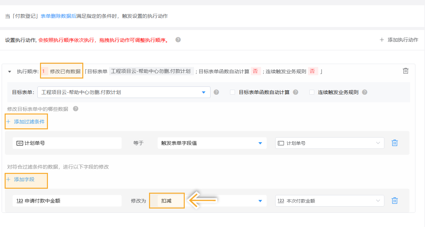This screenshot has height=227, width=425.
Task: Click the 表单删除数据后 trigger link
Action: 58,16
